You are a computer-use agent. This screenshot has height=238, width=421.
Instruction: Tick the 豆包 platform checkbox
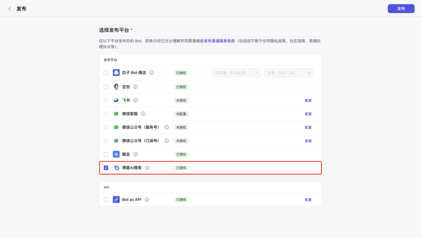(106, 87)
